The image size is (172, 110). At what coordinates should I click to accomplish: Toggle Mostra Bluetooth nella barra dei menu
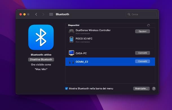(67, 89)
